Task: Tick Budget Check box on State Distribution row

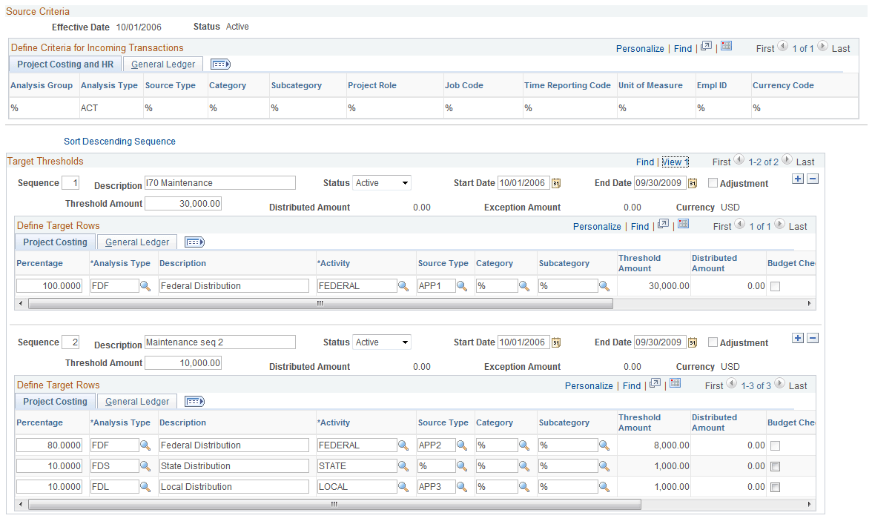Action: click(x=776, y=467)
